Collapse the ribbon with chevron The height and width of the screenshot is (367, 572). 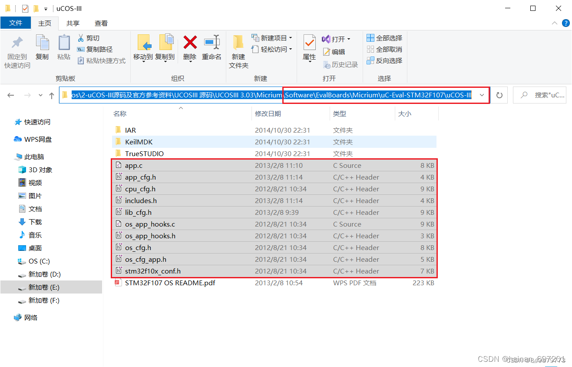555,23
